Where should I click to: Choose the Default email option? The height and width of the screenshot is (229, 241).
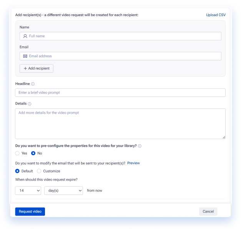click(17, 171)
